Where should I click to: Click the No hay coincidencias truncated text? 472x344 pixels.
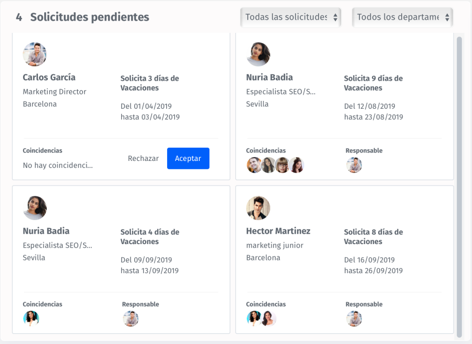58,165
